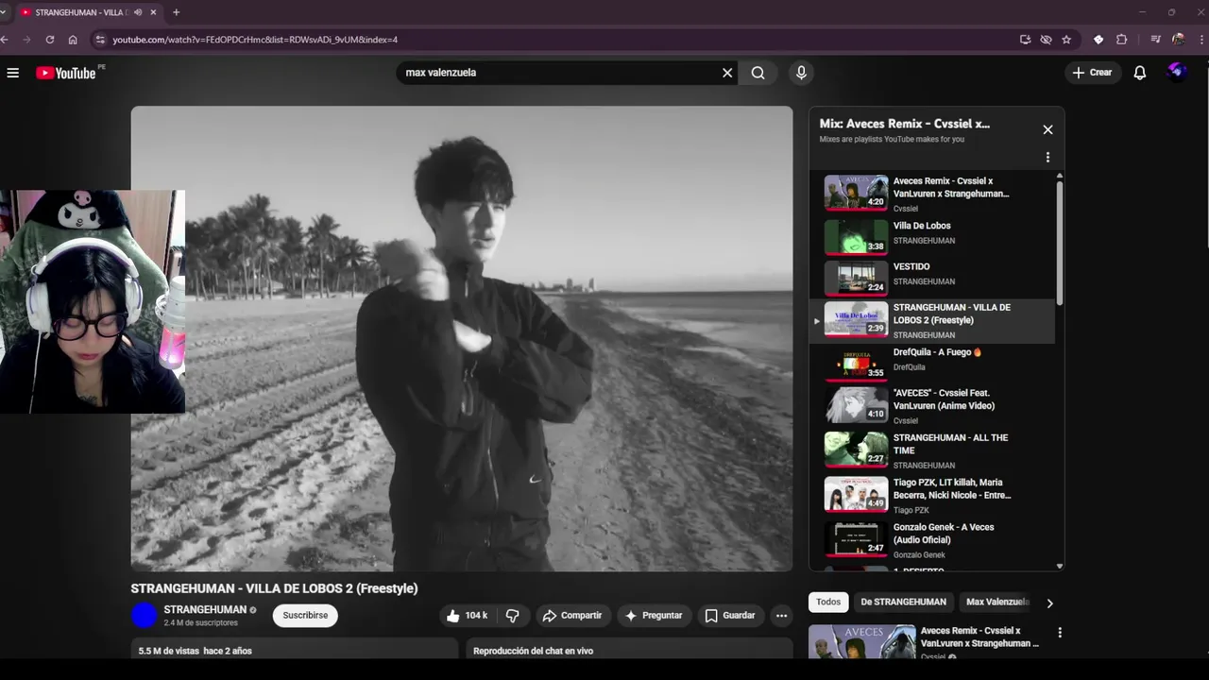Play Gonzalo Genek - A Veces
The image size is (1209, 680).
(932, 540)
